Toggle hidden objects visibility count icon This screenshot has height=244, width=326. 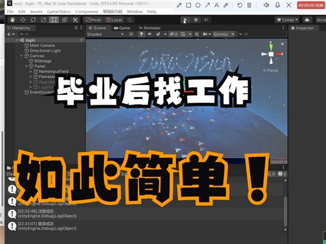tap(174, 34)
